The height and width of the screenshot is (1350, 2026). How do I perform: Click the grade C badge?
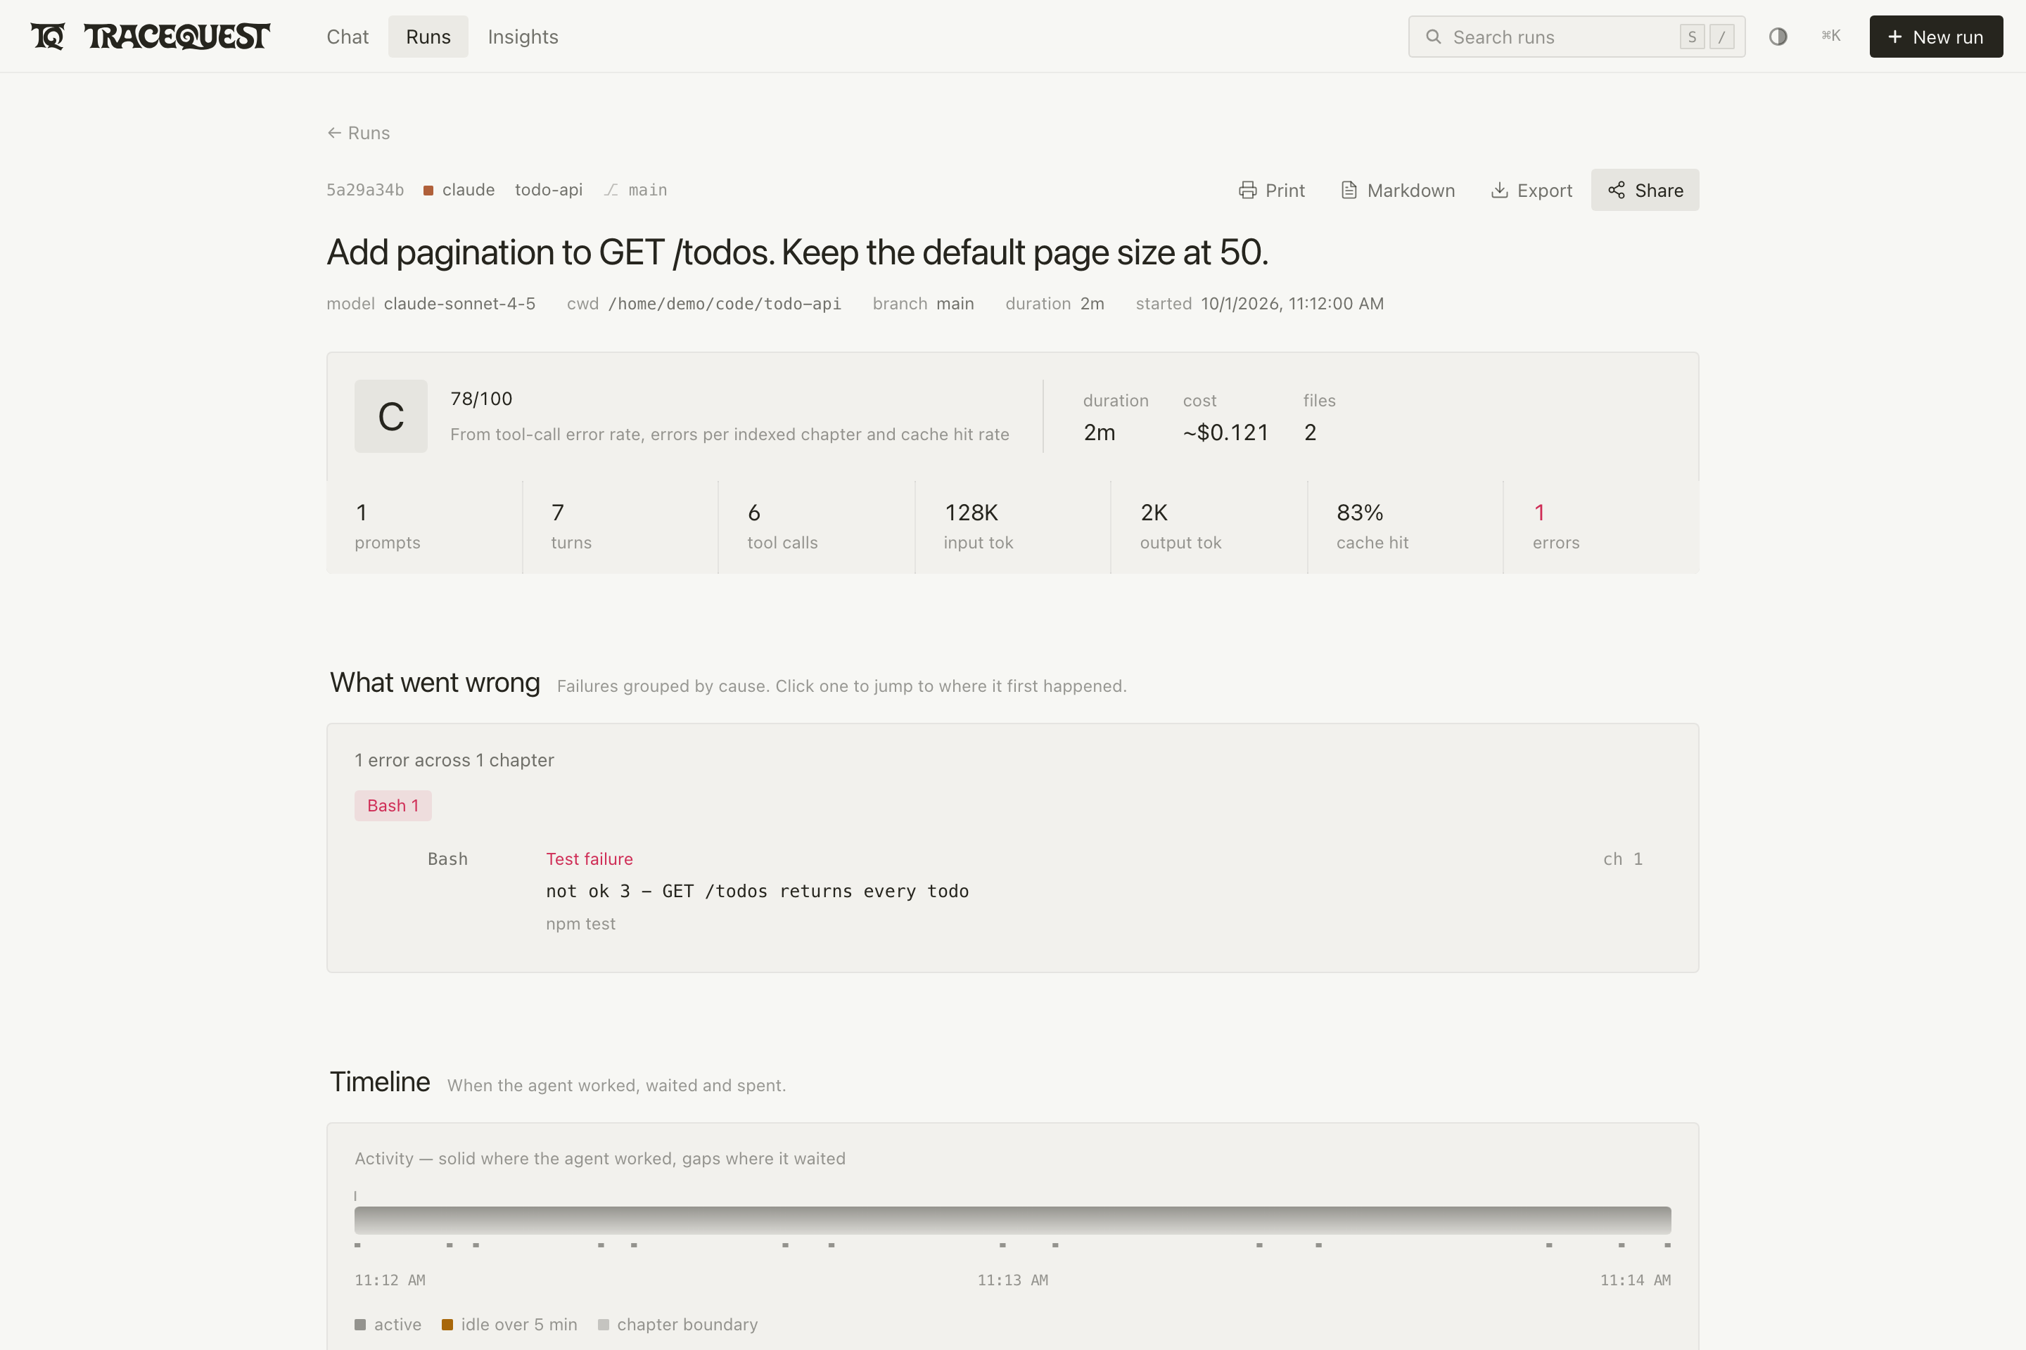pos(391,416)
